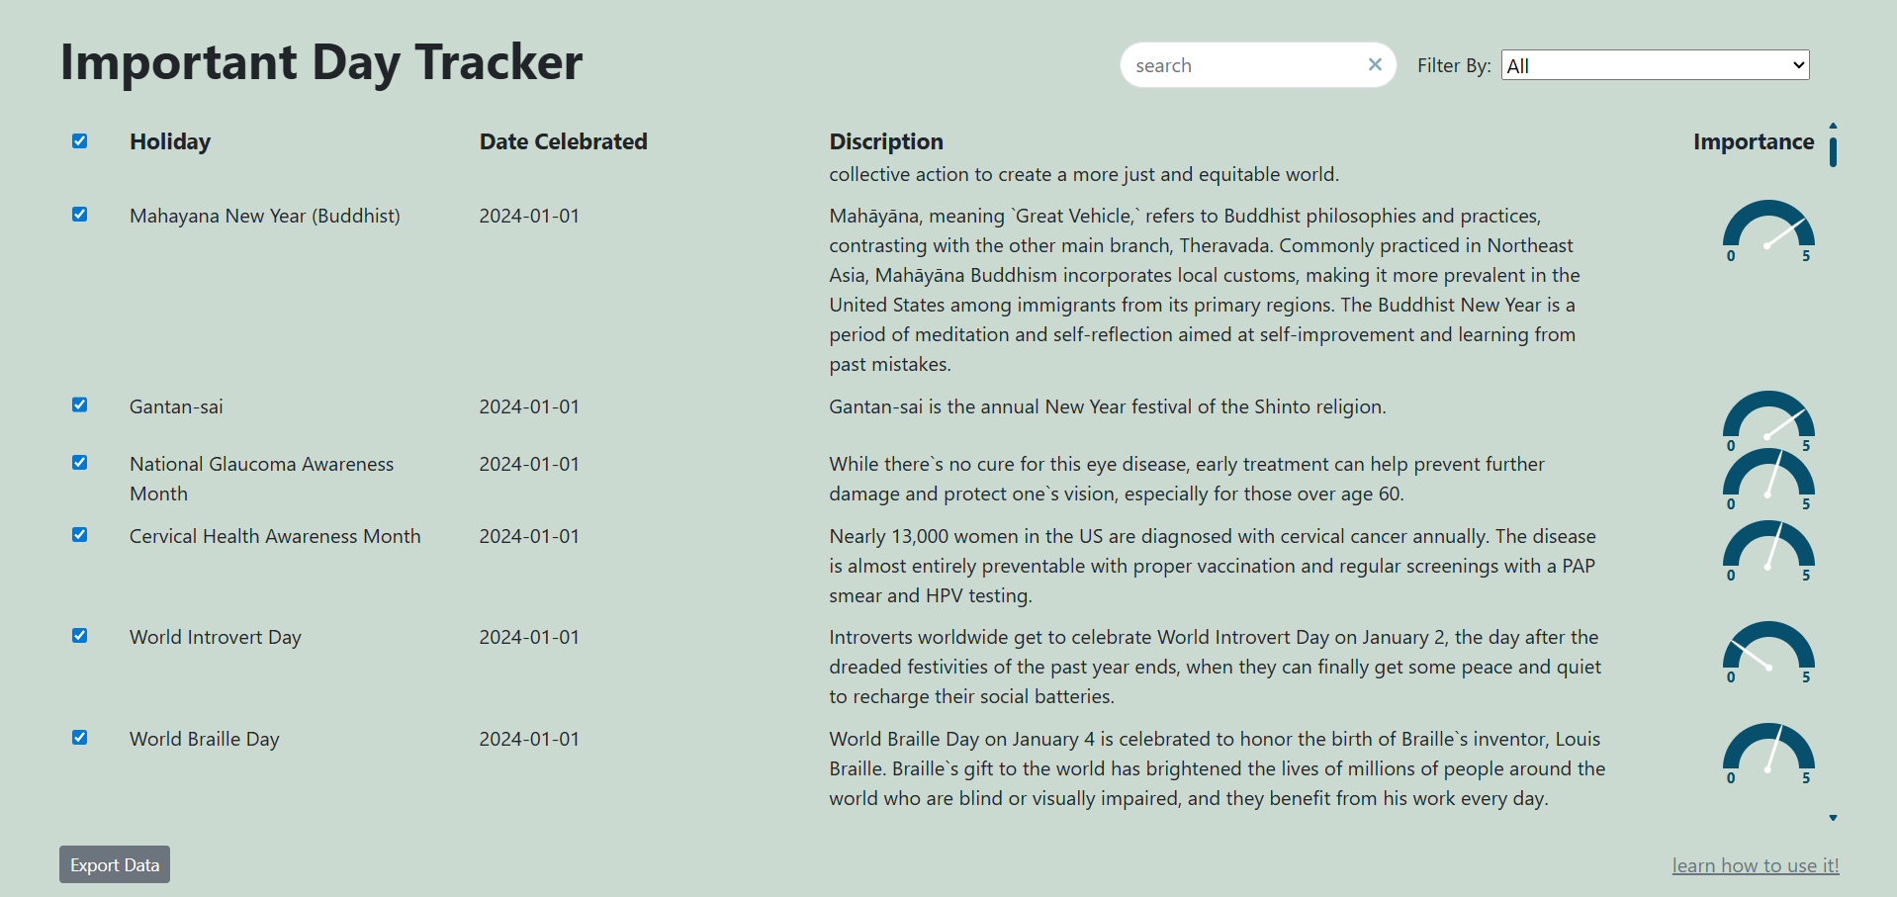Click the World Introvert Day importance gauge

(x=1768, y=649)
